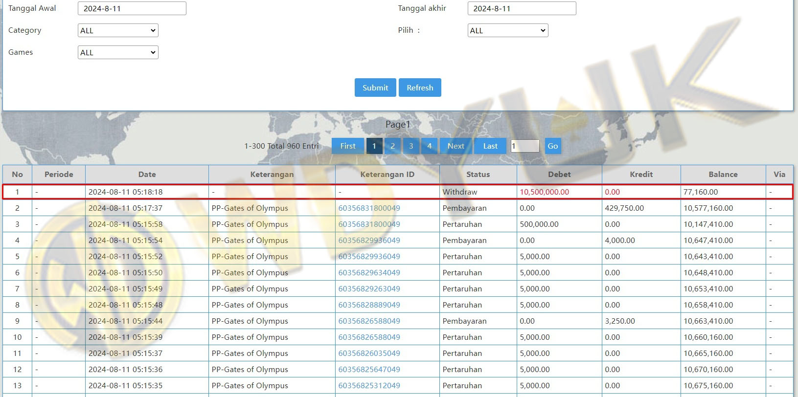Open Keterangan ID link 60356829936049 in row 4

click(x=369, y=240)
